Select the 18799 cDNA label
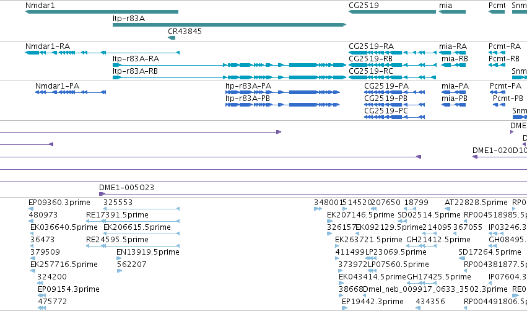This screenshot has height=311, width=527. [416, 202]
